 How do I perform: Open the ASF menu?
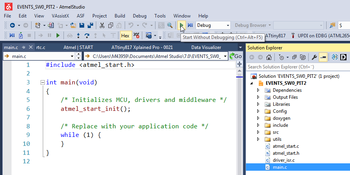pyautogui.click(x=81, y=16)
